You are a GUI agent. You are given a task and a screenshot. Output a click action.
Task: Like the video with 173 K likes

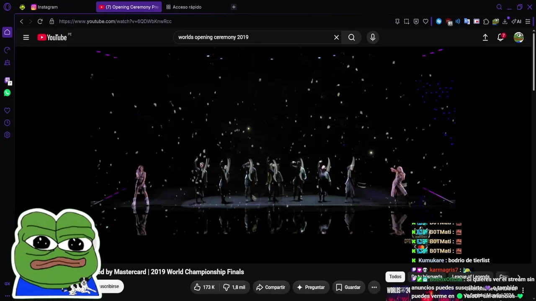(x=204, y=287)
